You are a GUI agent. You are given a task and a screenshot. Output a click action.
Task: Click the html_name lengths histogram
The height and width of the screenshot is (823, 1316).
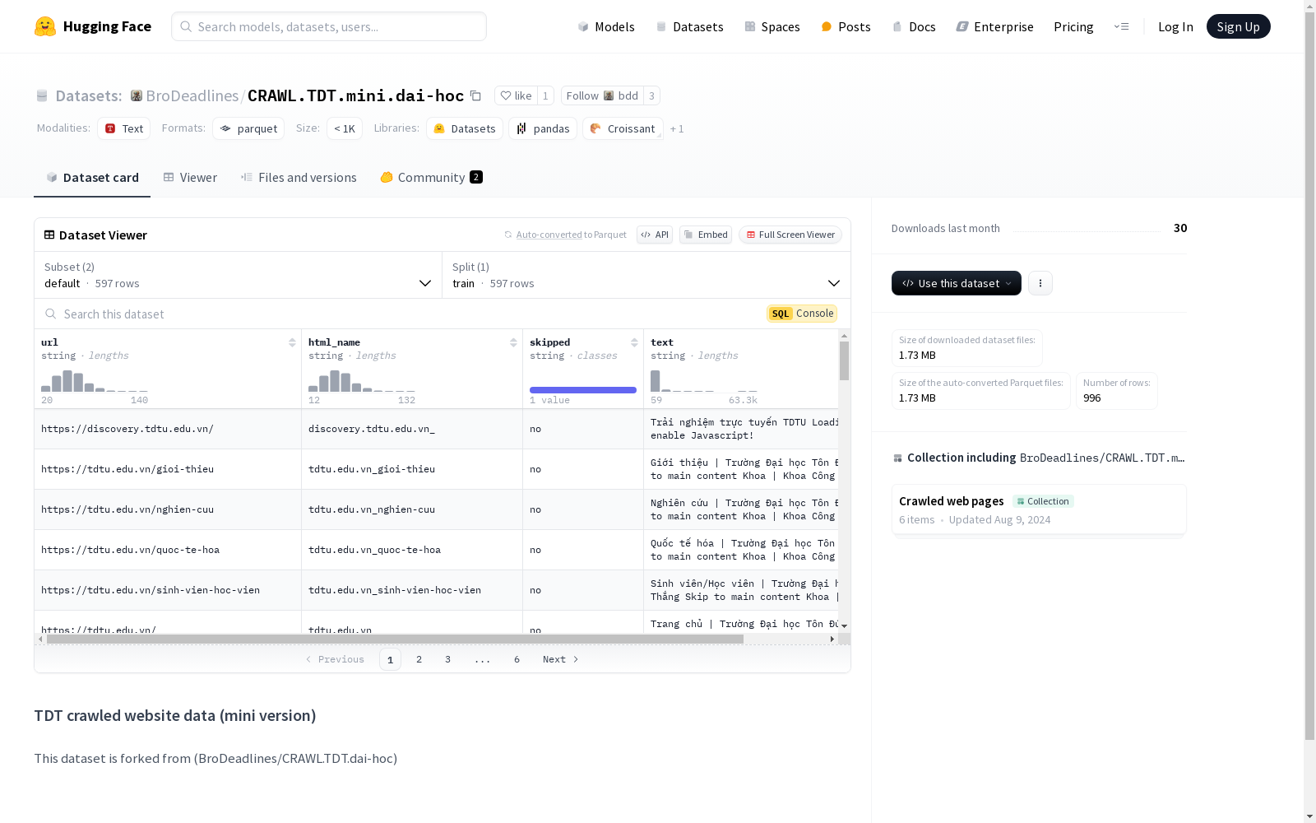coord(362,381)
